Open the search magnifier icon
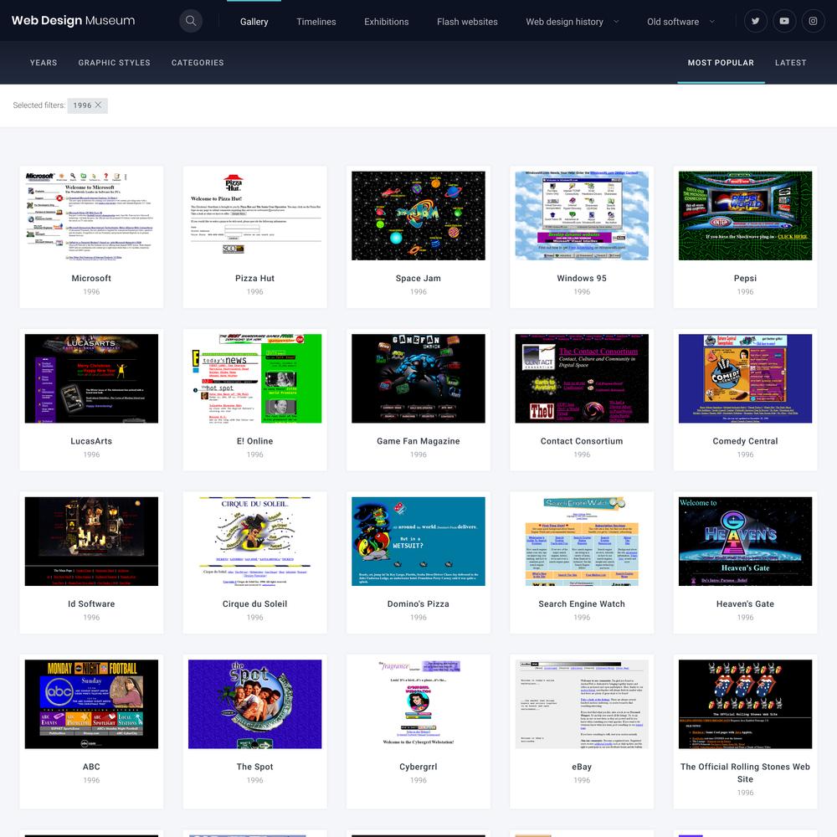The image size is (837, 837). (x=191, y=21)
